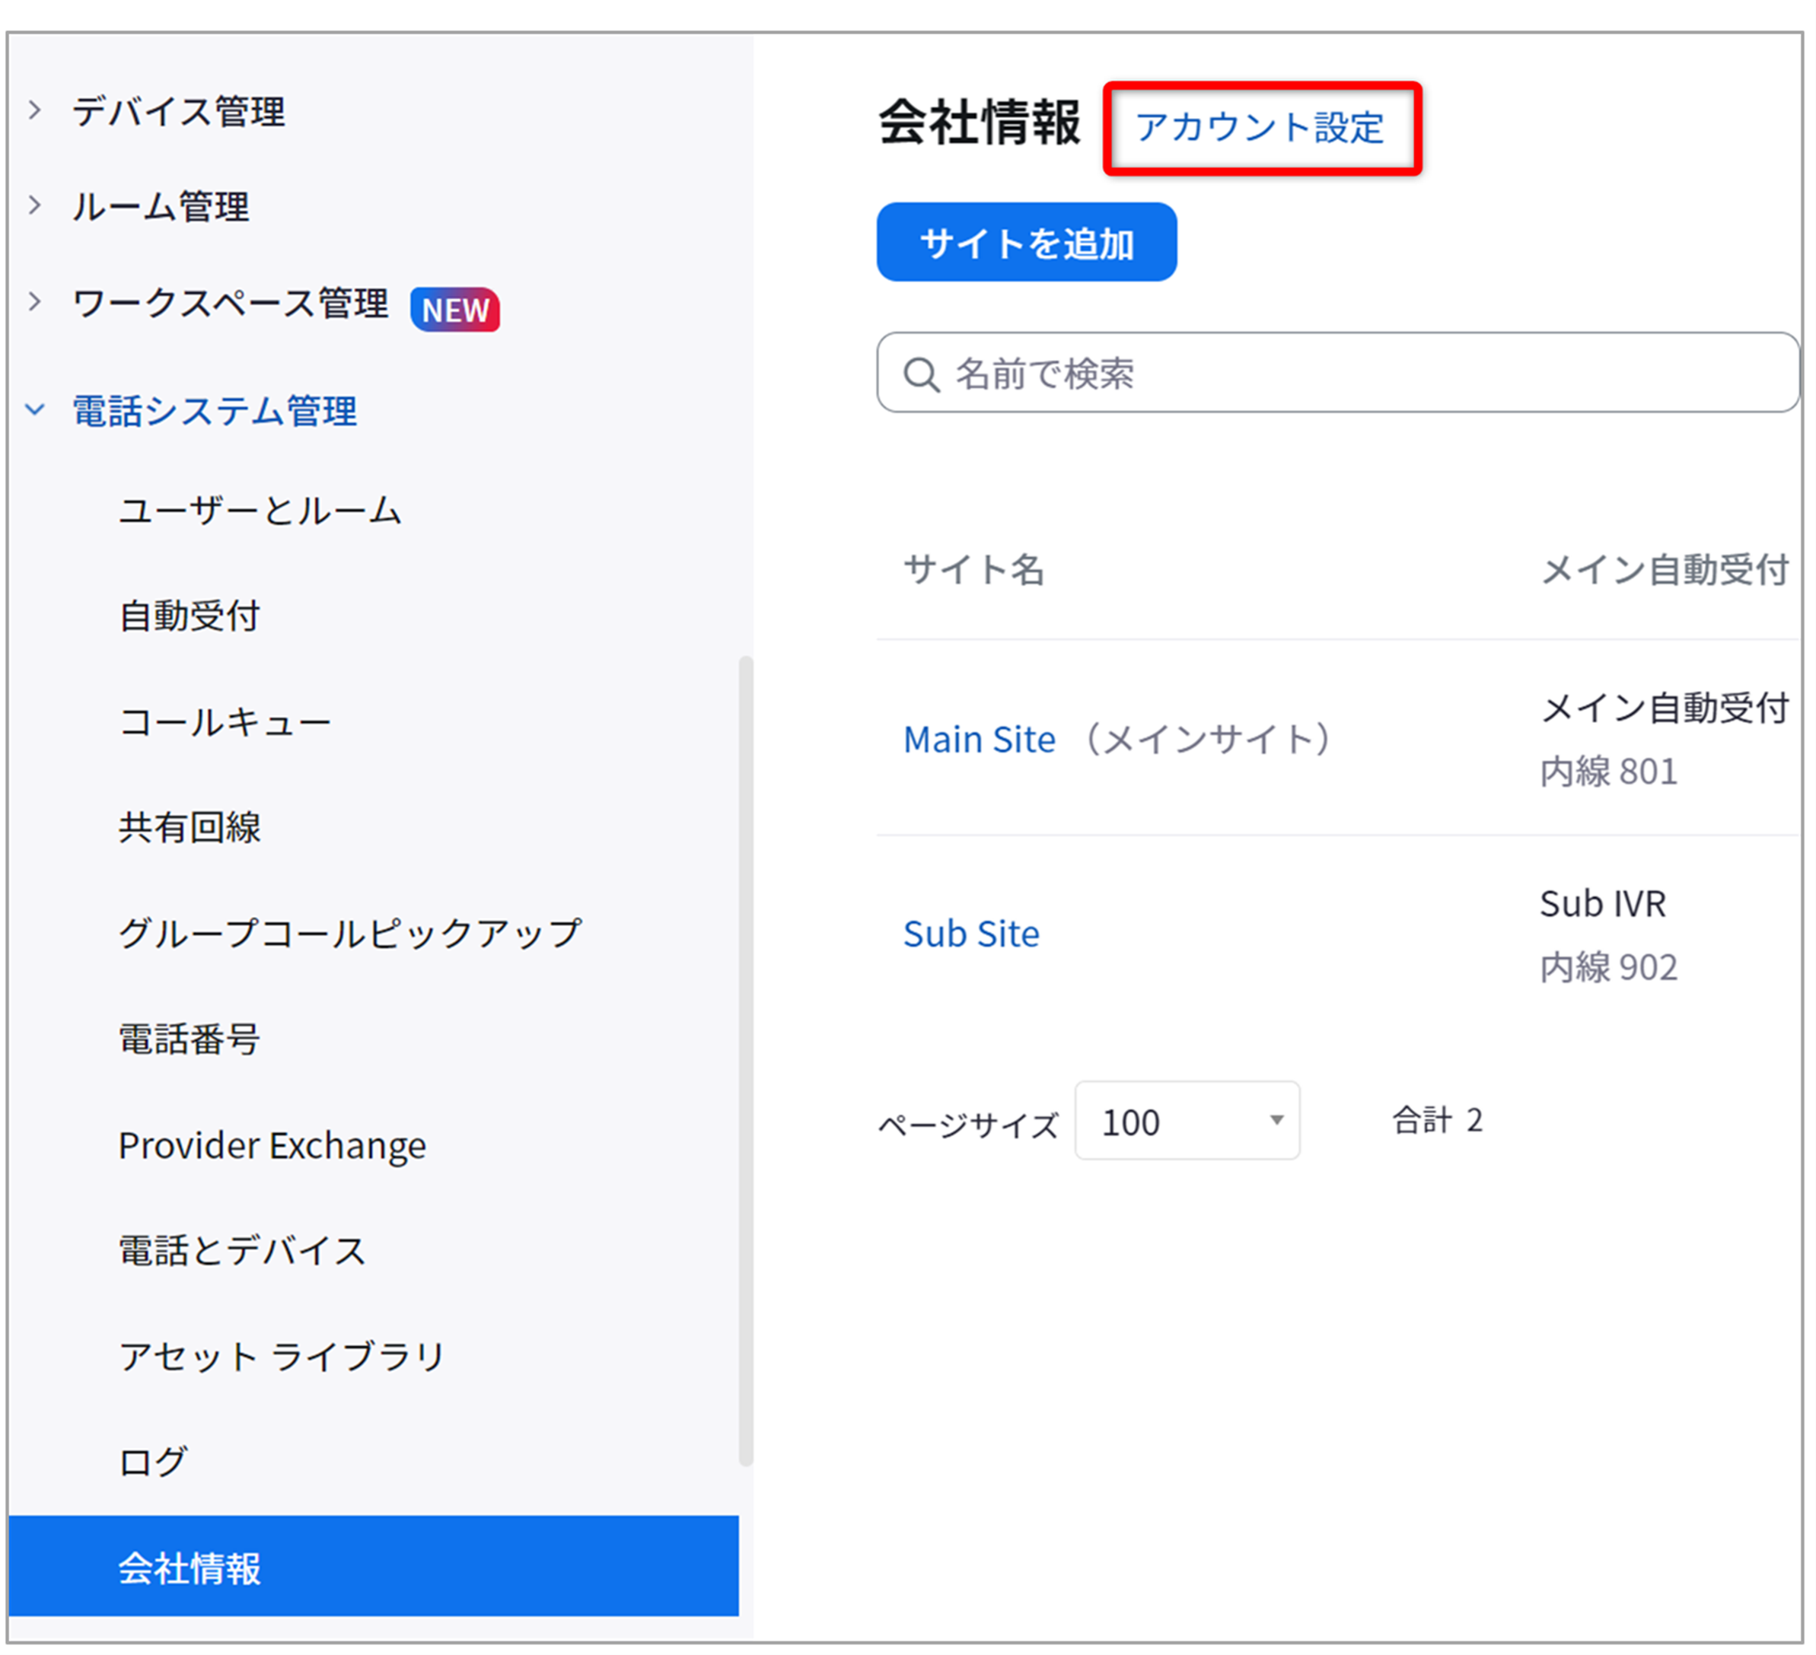The image size is (1816, 1655).
Task: Click the （メインサイト） label
Action: click(1208, 740)
